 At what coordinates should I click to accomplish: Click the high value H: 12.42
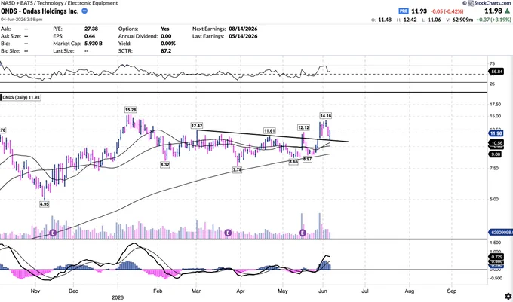[407, 20]
